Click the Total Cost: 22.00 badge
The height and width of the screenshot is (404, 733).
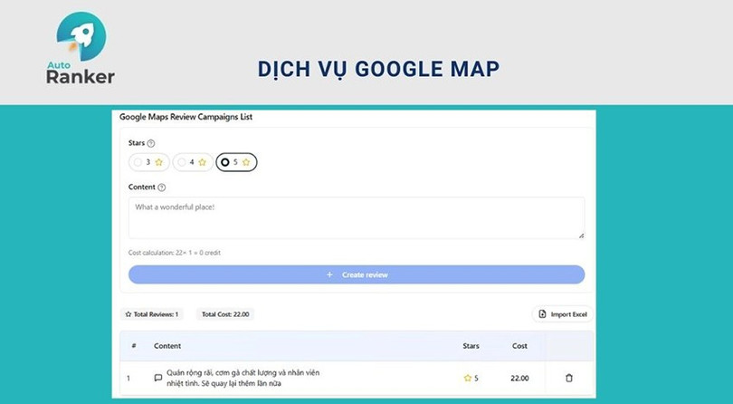[x=225, y=314]
